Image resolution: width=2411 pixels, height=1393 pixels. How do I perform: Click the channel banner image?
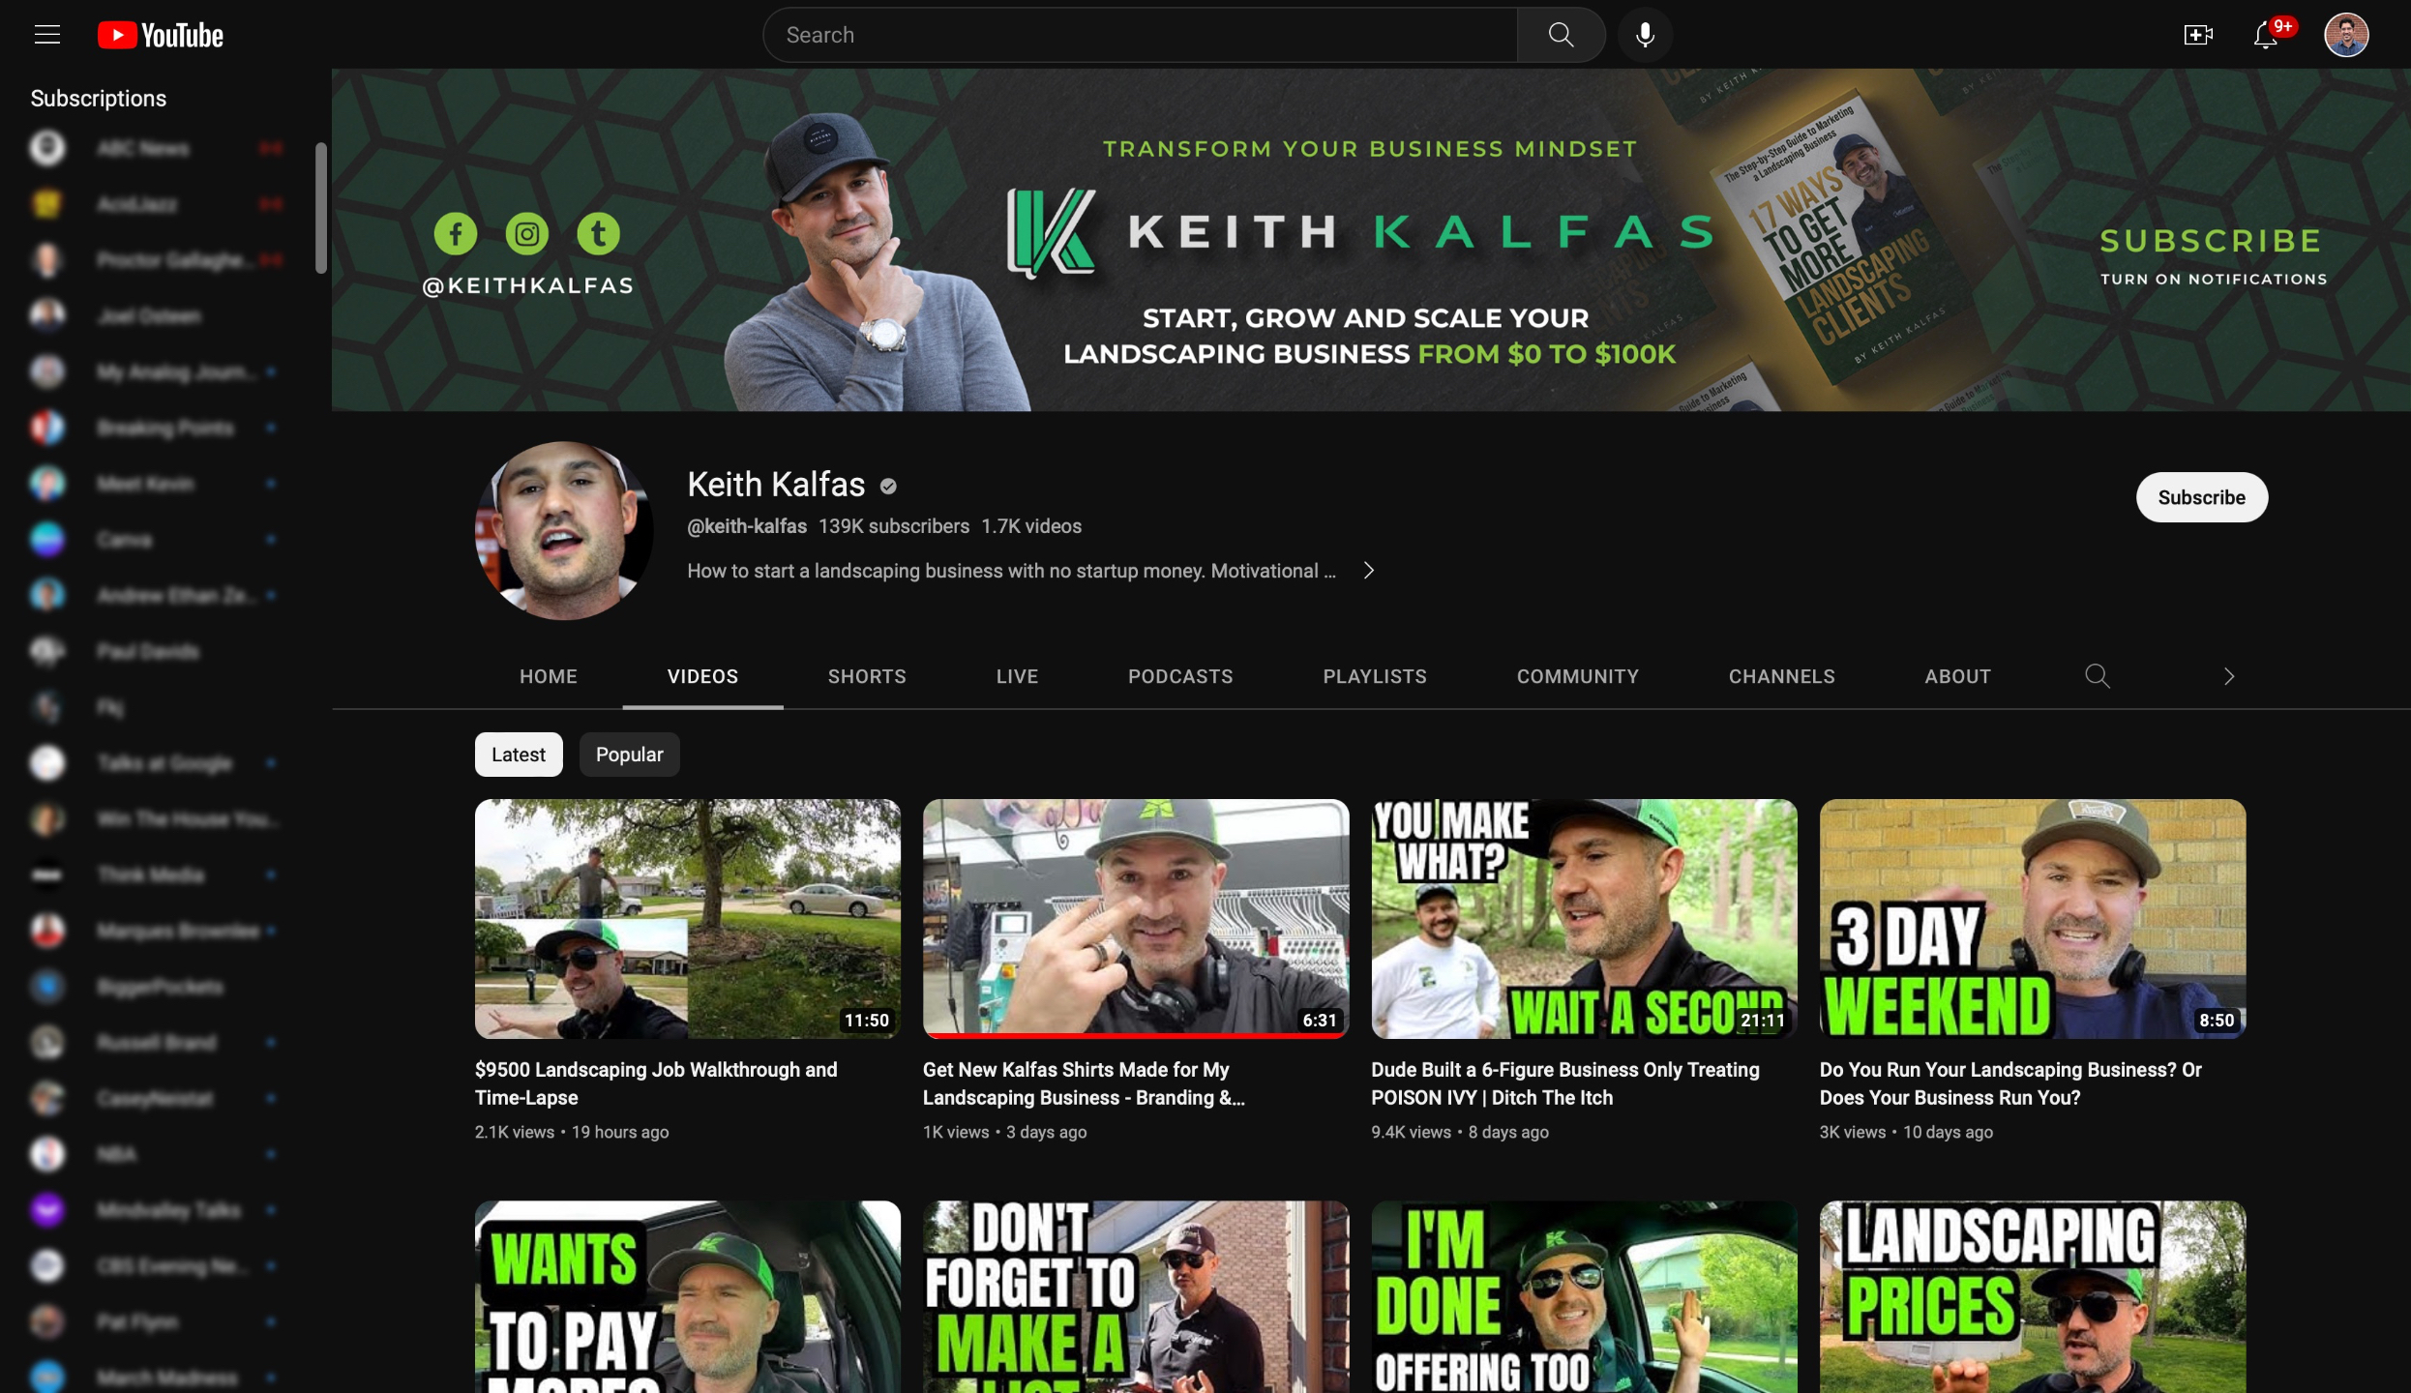tap(1371, 240)
